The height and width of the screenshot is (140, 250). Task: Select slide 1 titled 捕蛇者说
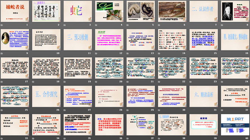click(15, 11)
